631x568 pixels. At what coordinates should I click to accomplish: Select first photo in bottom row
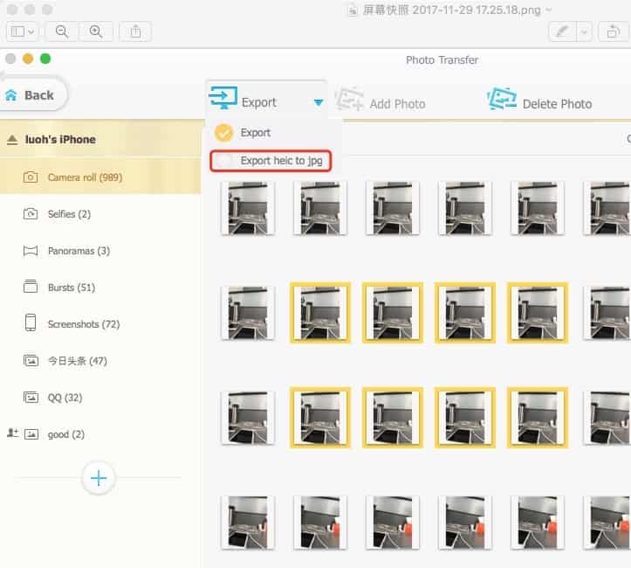248,523
